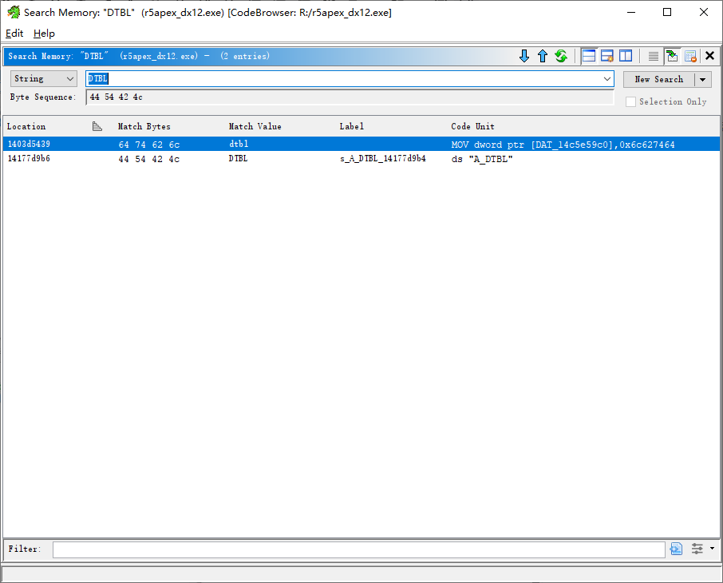Click the blue down arrow for next match
723x583 pixels.
(523, 57)
